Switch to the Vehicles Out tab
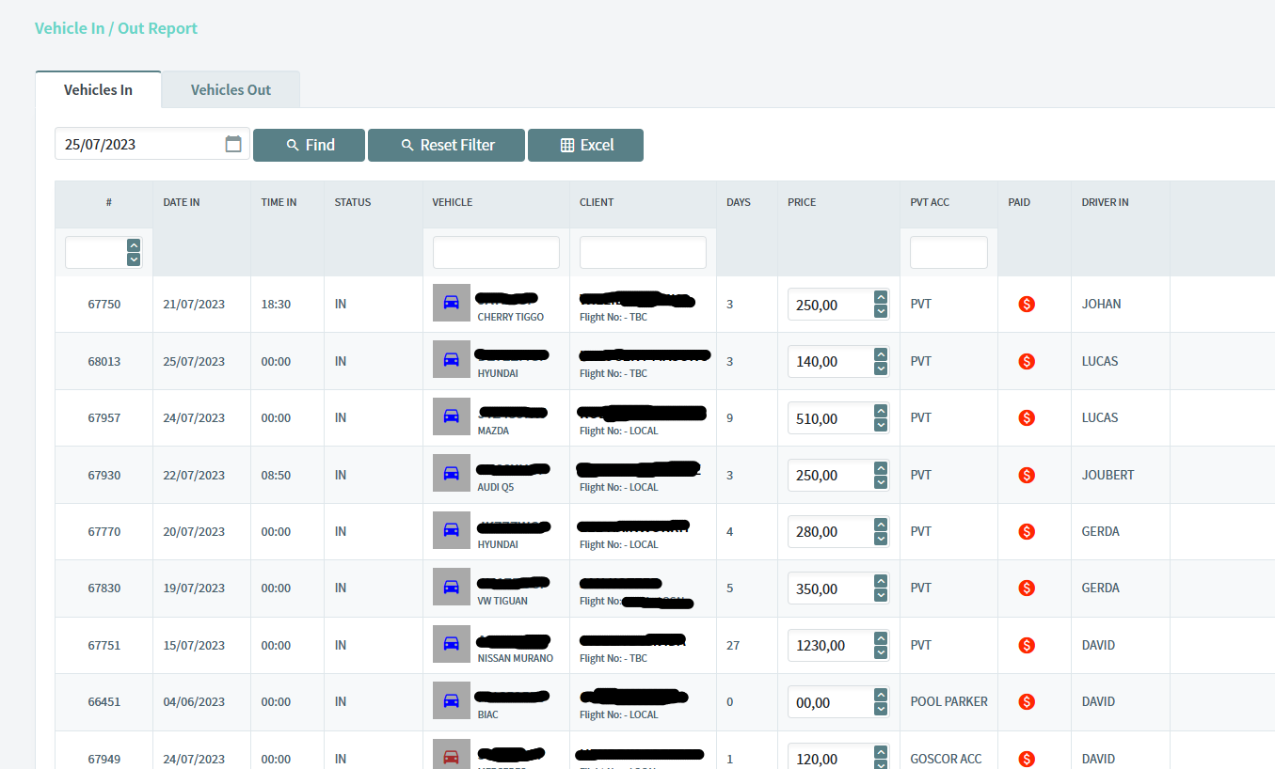 point(231,90)
